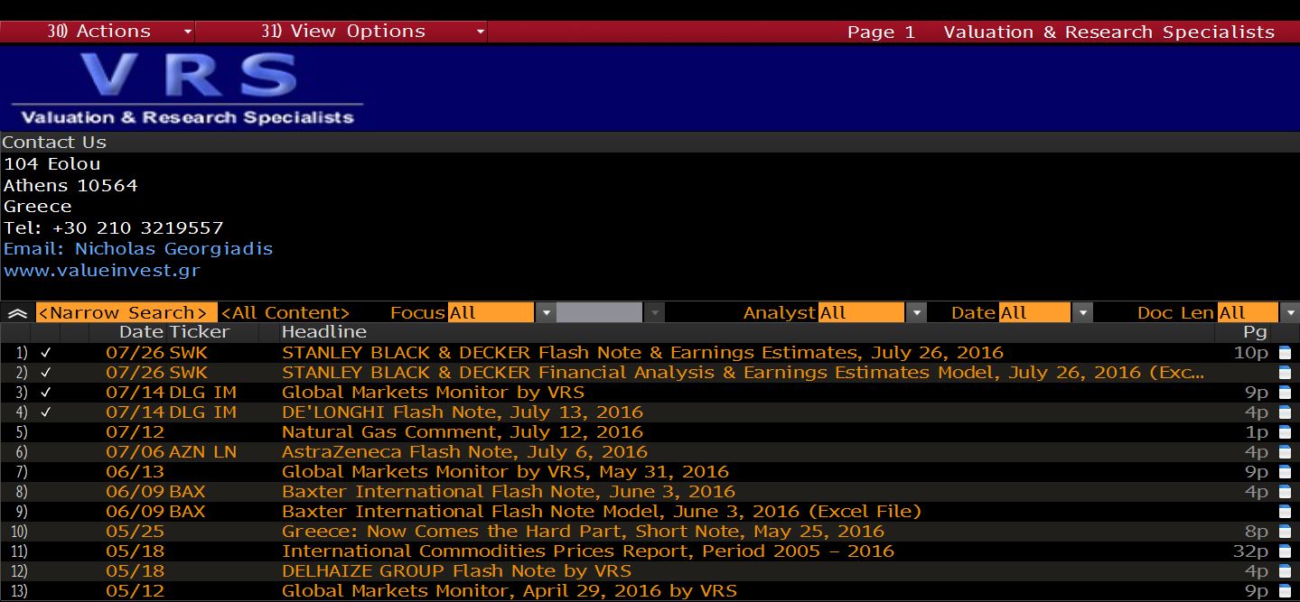Click the VRS logo banner
The image size is (1300, 602).
[x=188, y=87]
